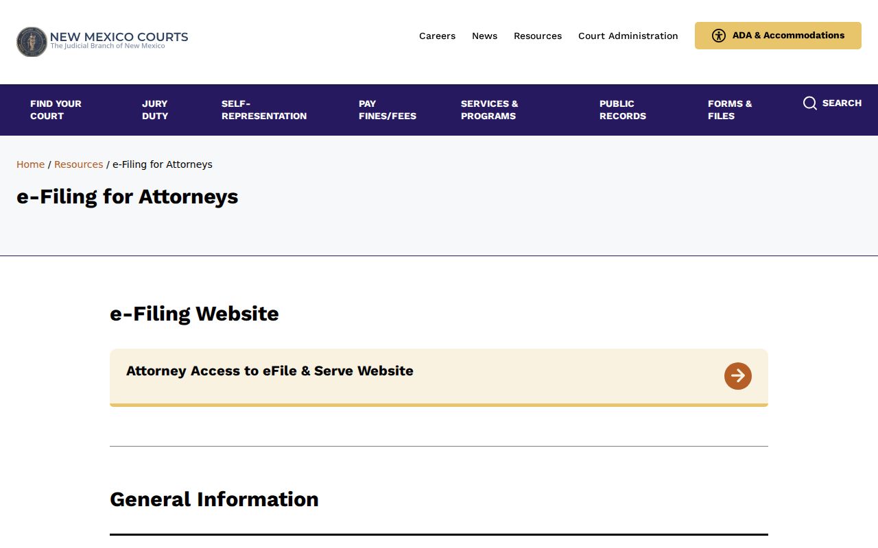Select Self-Representation menu item

[264, 110]
